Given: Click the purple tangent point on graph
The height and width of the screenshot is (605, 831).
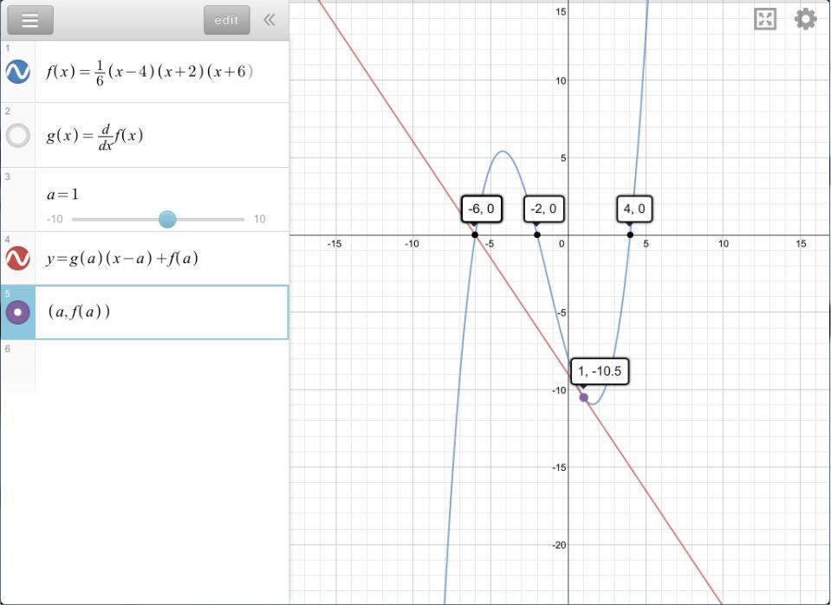Looking at the screenshot, I should (583, 397).
